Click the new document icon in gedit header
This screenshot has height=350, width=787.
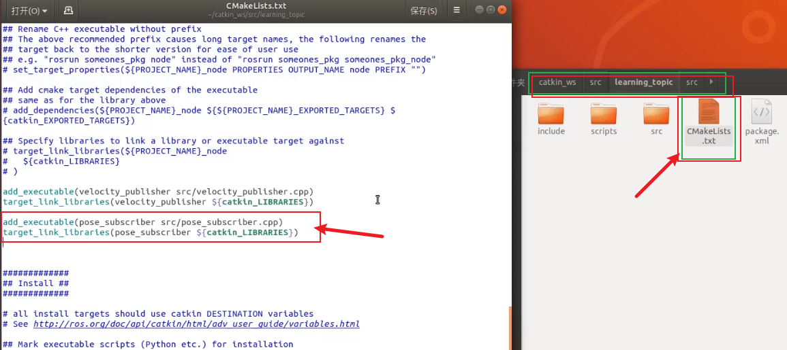(x=69, y=10)
